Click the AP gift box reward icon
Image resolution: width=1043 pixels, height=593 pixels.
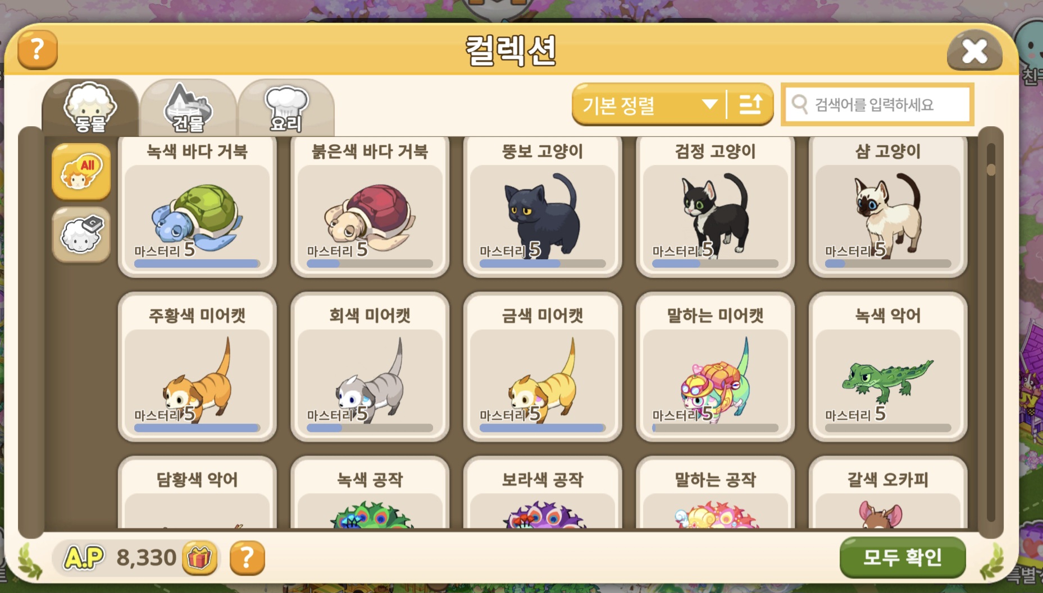click(x=199, y=558)
